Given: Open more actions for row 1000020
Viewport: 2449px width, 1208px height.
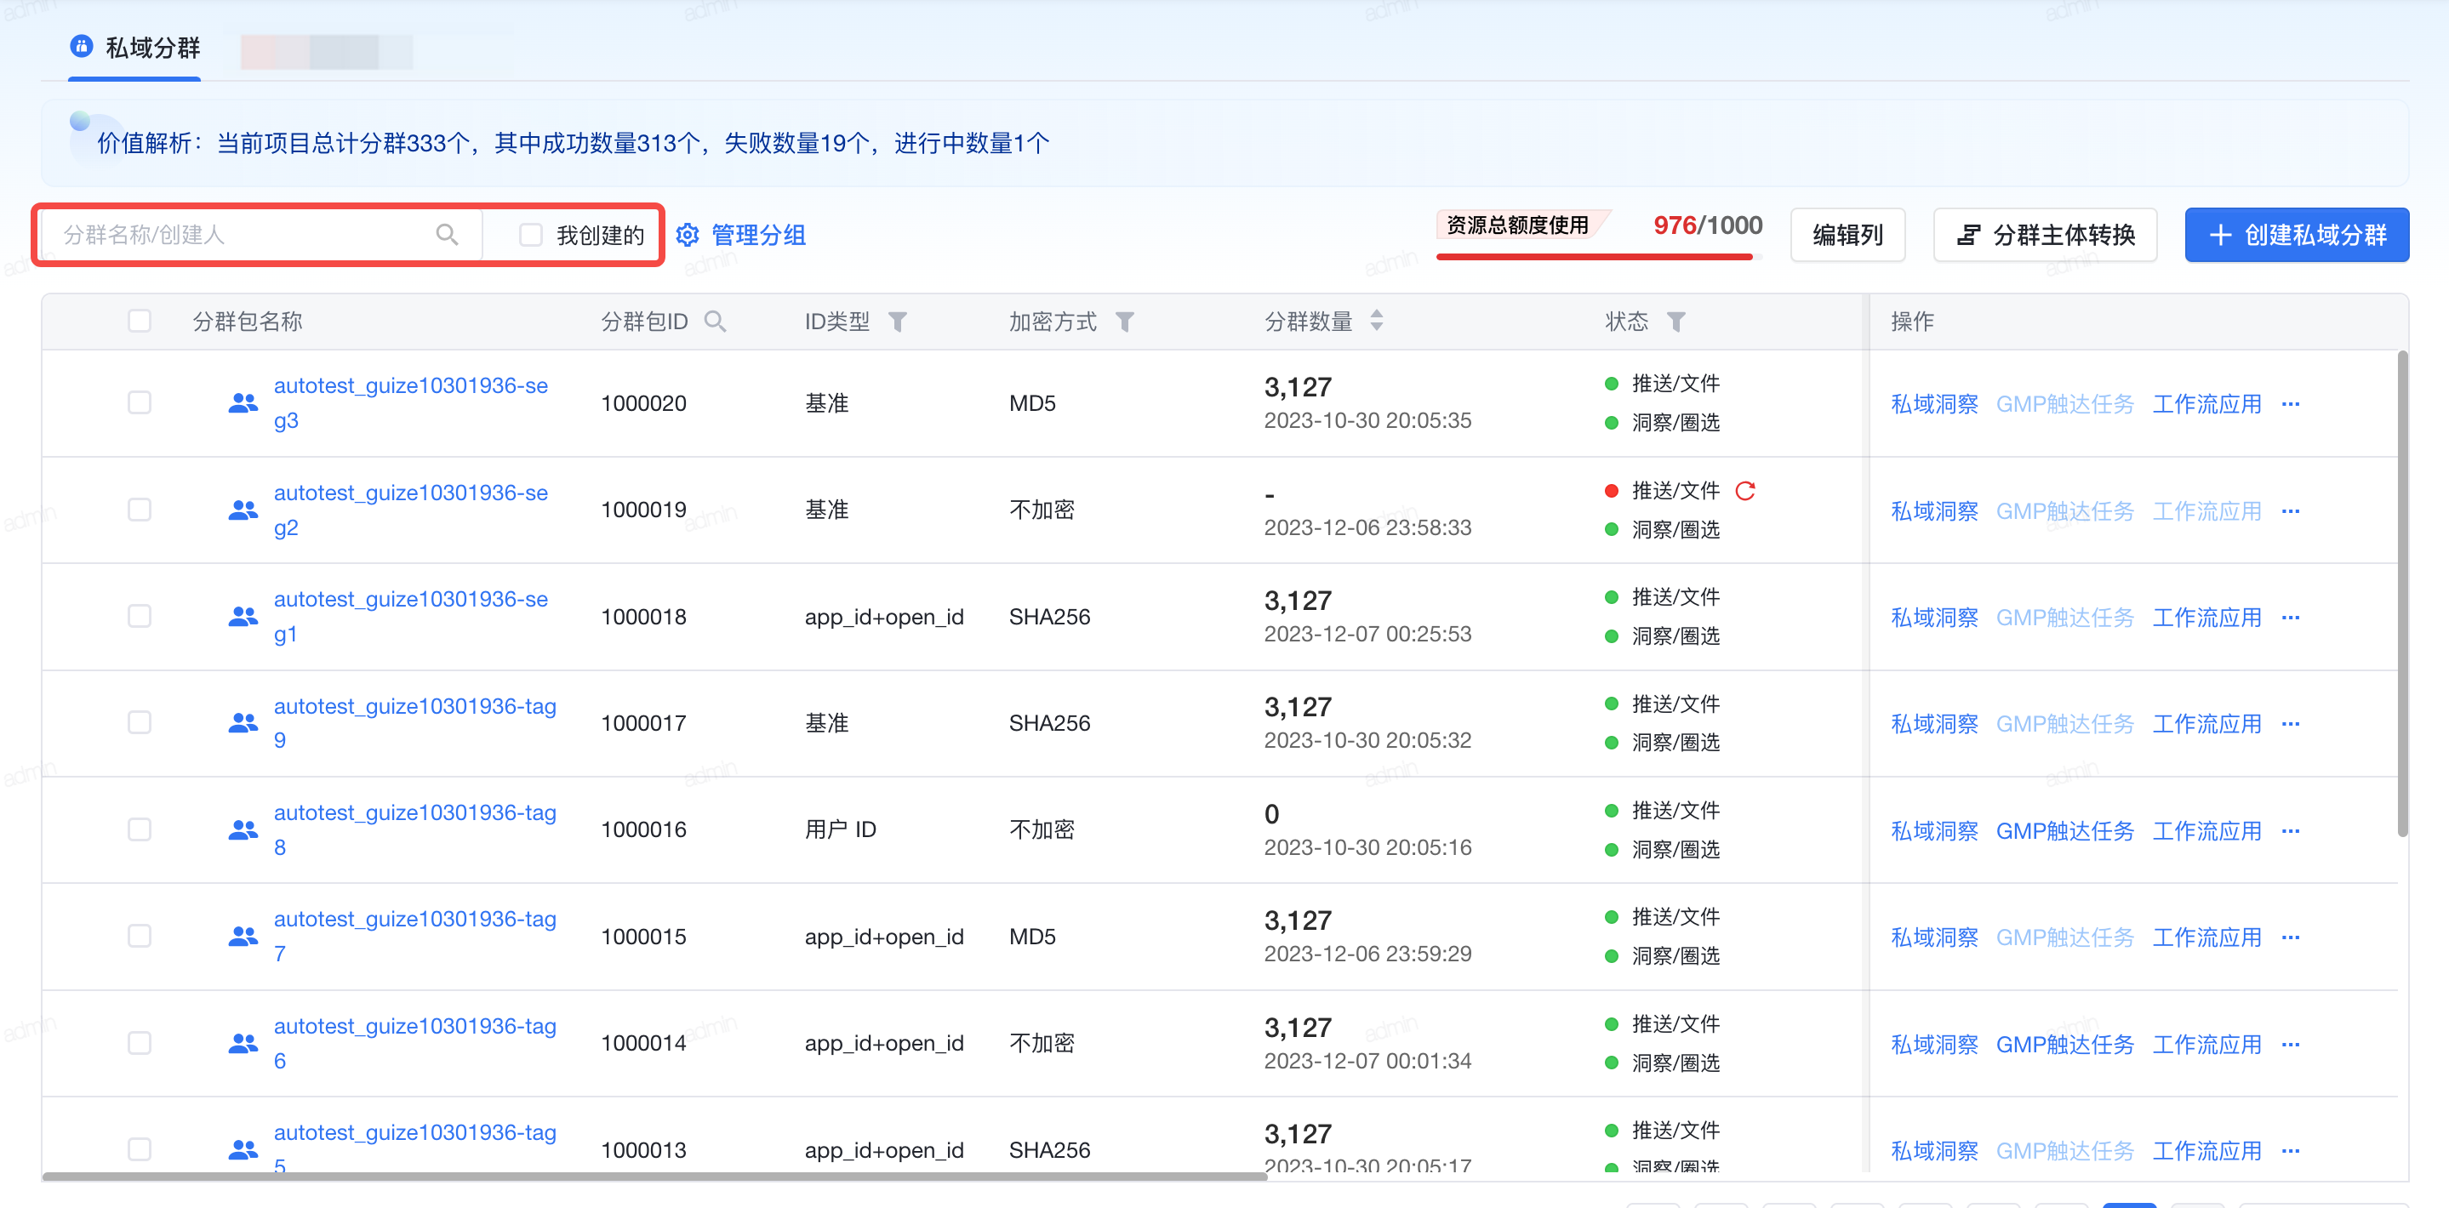Looking at the screenshot, I should click(x=2290, y=404).
